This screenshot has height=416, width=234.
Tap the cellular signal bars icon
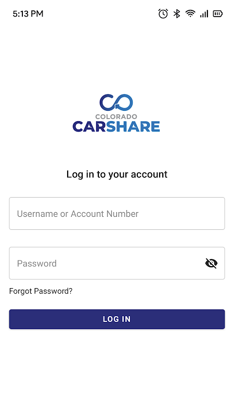204,14
